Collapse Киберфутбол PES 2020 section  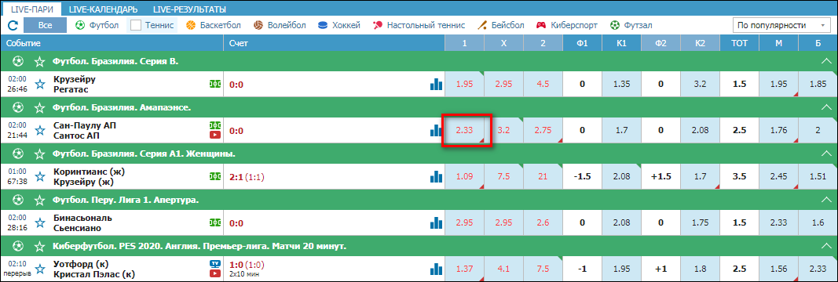click(x=825, y=246)
